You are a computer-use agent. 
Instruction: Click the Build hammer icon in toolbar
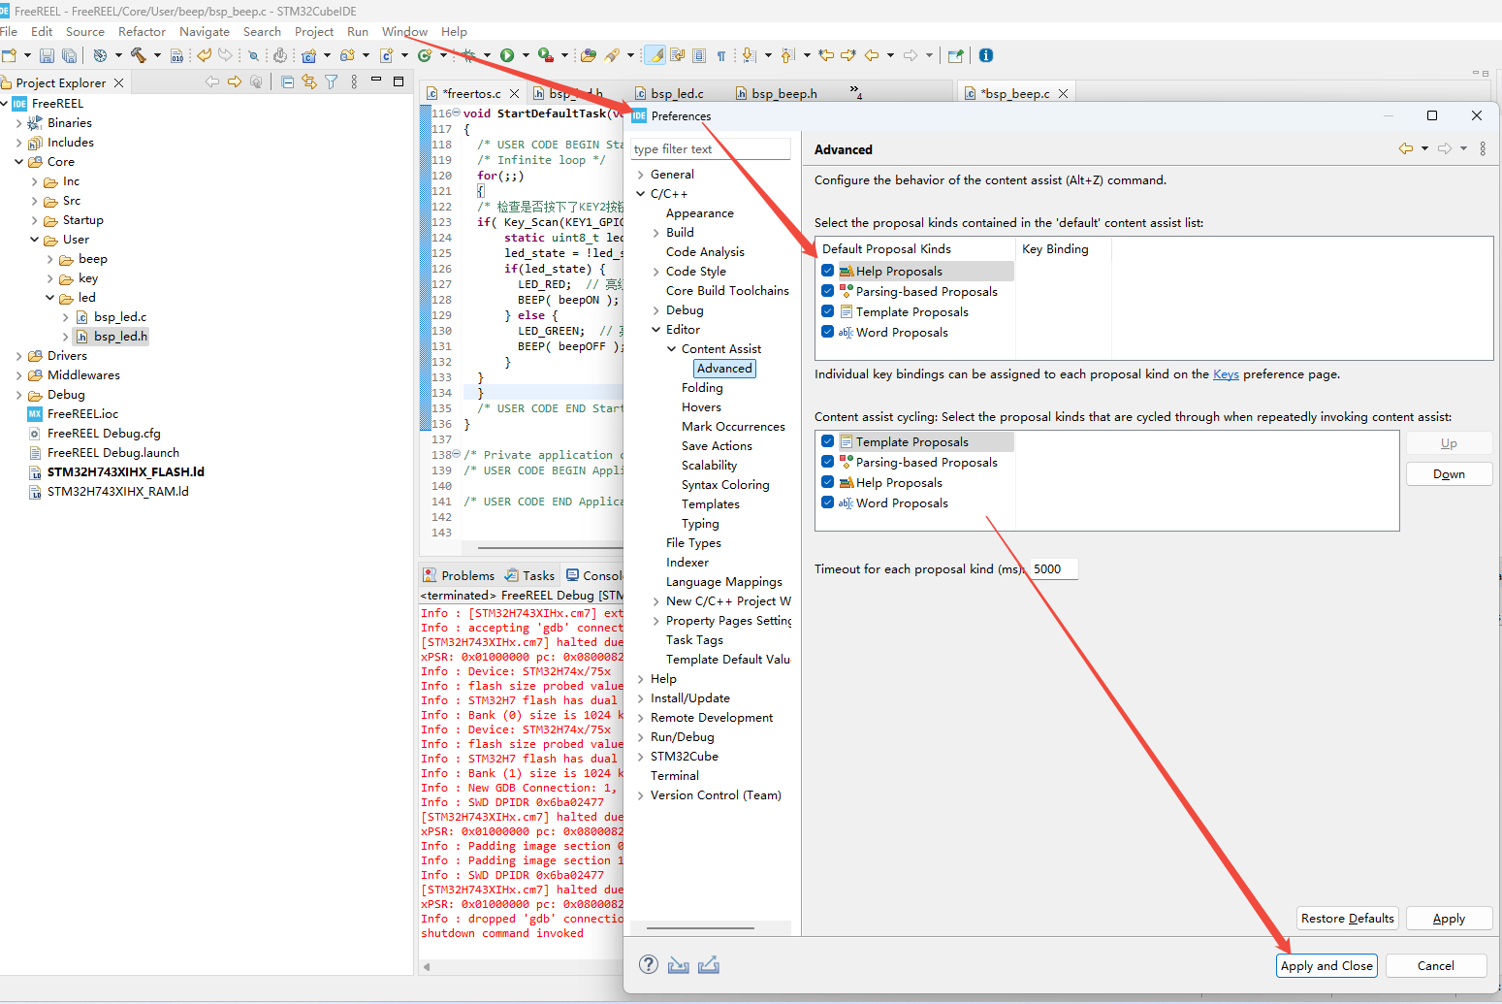pyautogui.click(x=139, y=55)
